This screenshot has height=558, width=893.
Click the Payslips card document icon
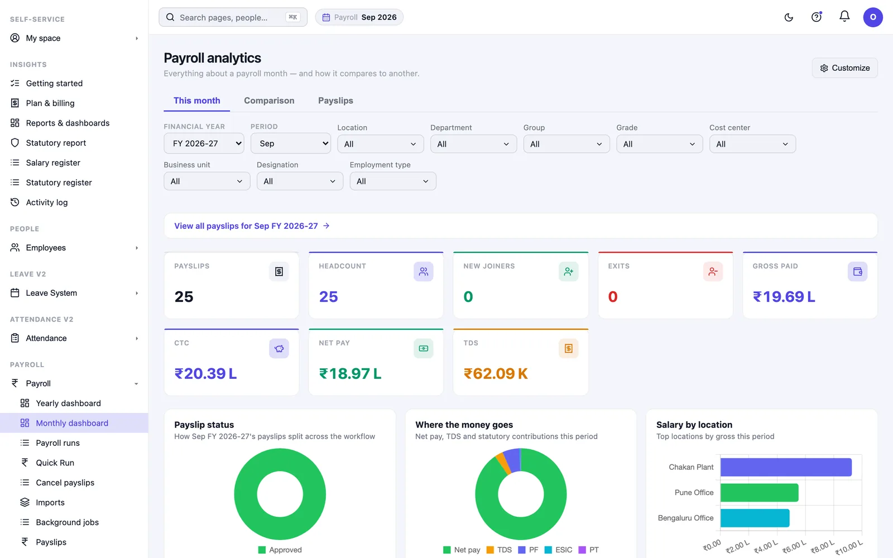click(279, 272)
